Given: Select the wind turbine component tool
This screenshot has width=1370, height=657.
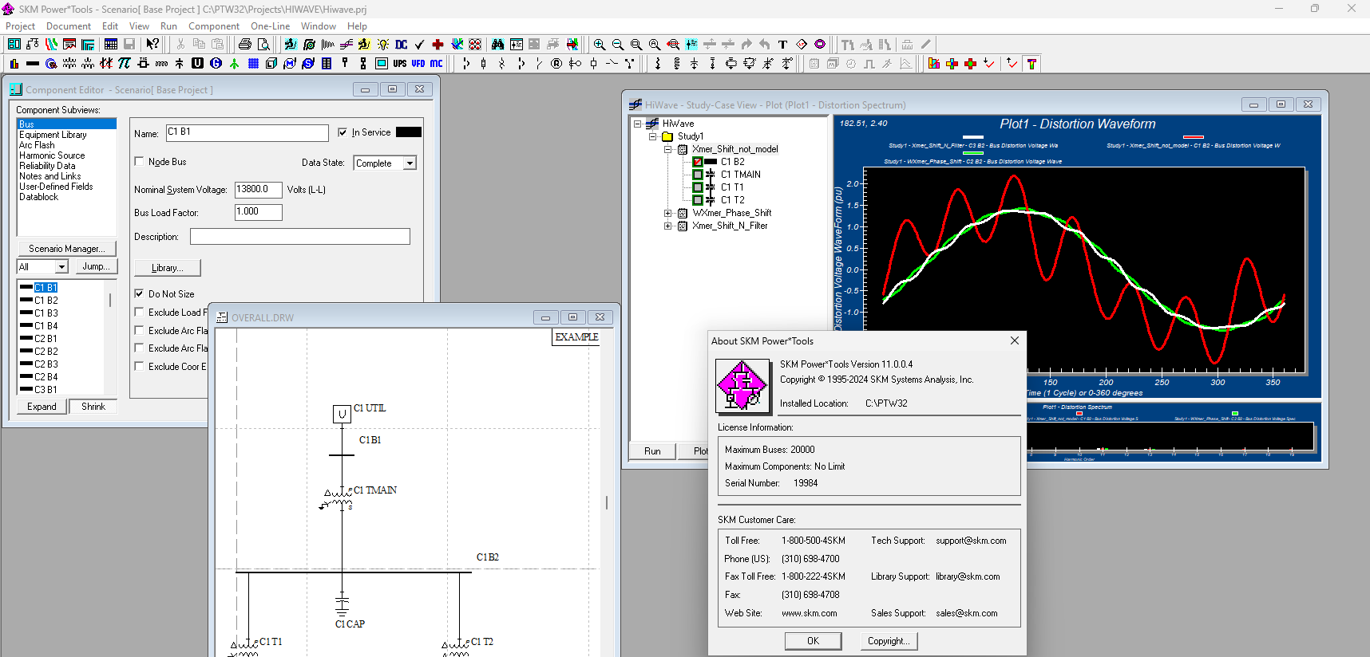Looking at the screenshot, I should pos(234,64).
